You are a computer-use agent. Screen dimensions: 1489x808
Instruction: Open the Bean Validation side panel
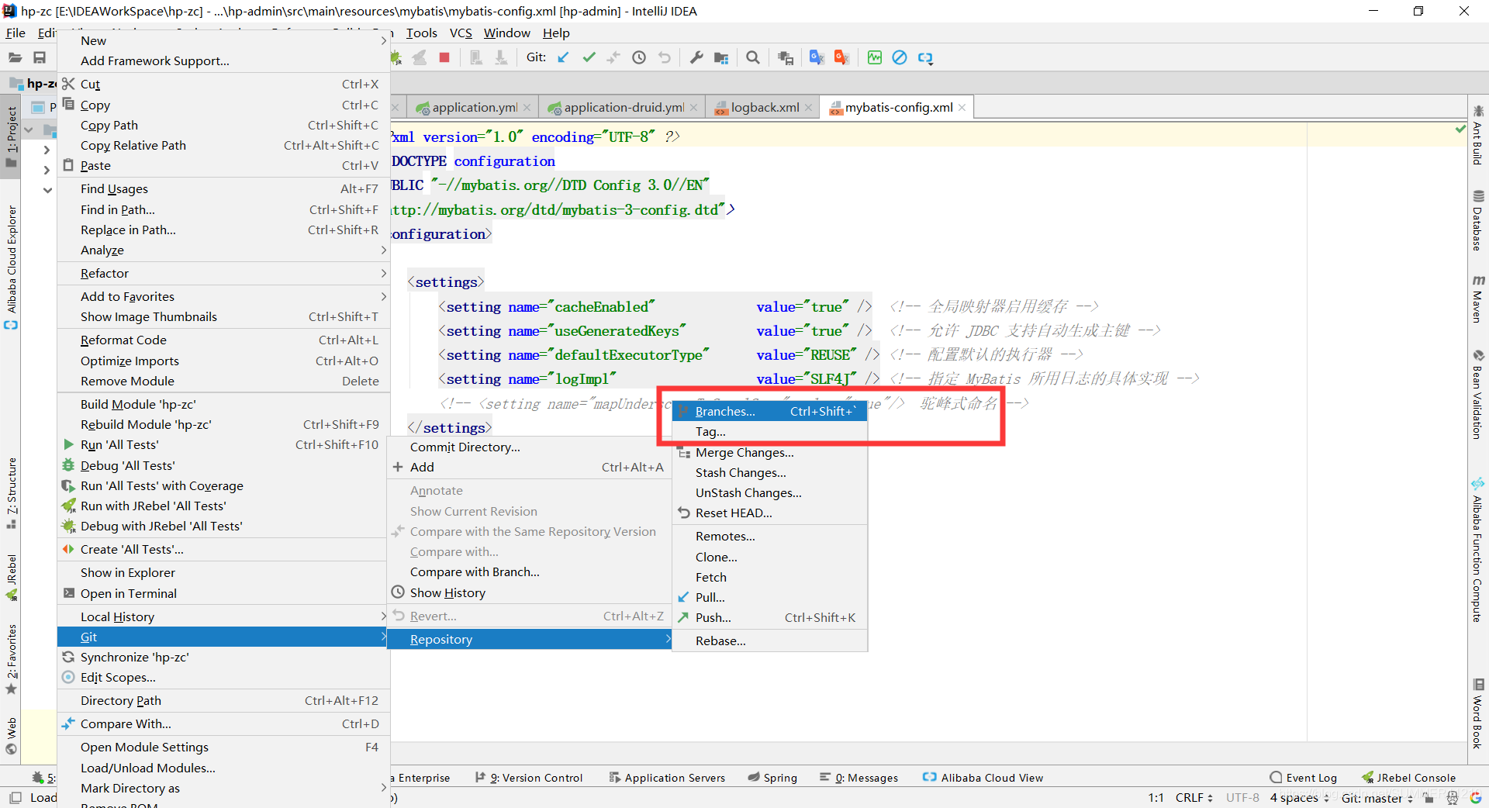point(1478,395)
